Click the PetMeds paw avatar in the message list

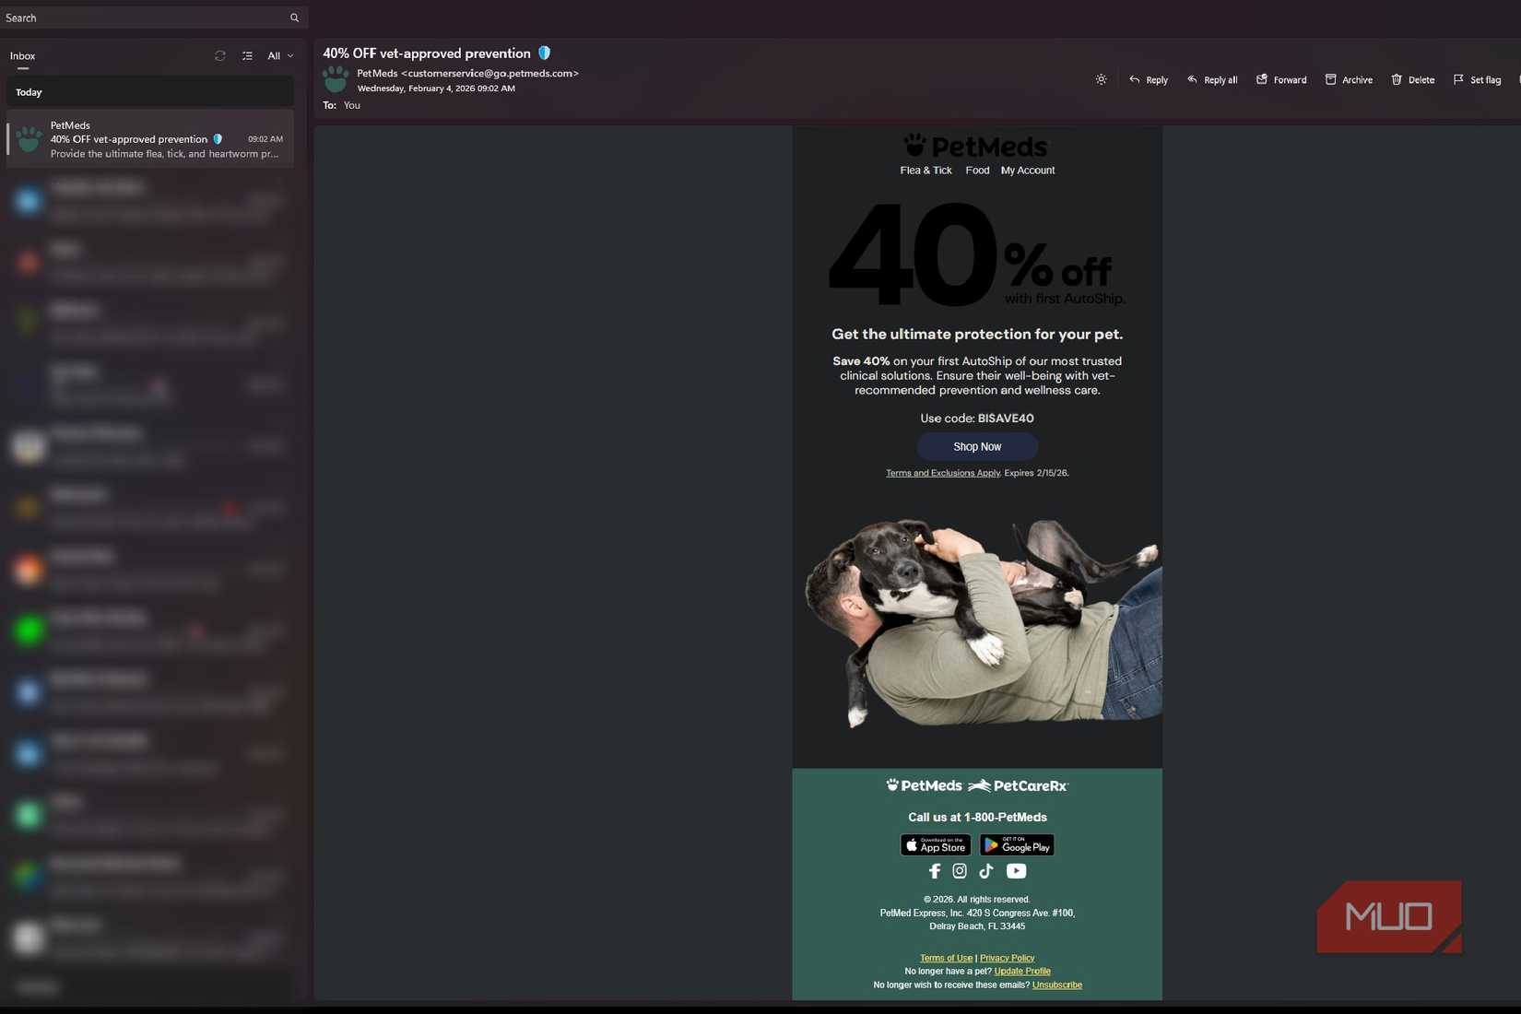pyautogui.click(x=29, y=139)
